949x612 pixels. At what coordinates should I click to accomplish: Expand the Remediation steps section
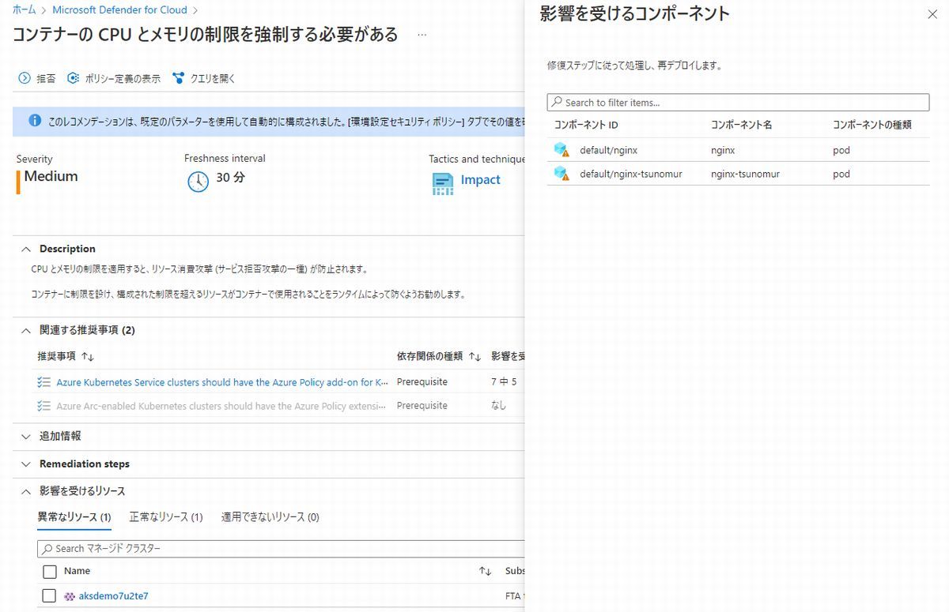coord(25,464)
